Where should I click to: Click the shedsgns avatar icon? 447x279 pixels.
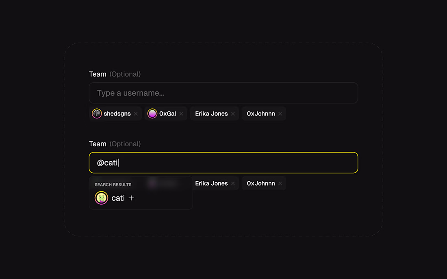(x=97, y=114)
